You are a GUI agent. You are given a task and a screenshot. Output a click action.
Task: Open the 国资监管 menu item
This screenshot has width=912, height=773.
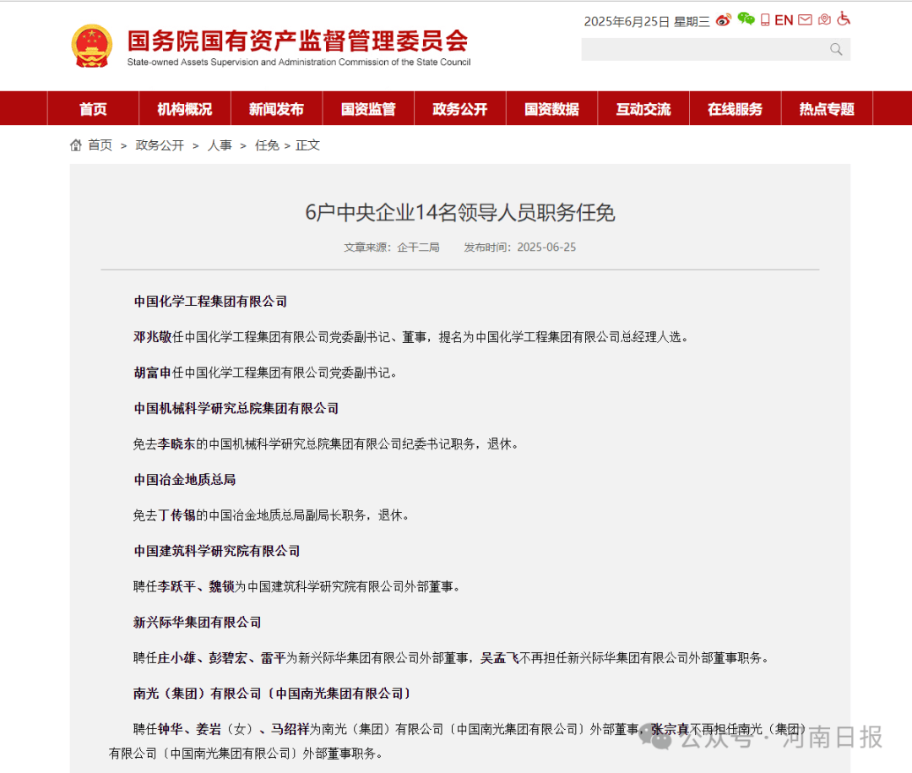(368, 109)
